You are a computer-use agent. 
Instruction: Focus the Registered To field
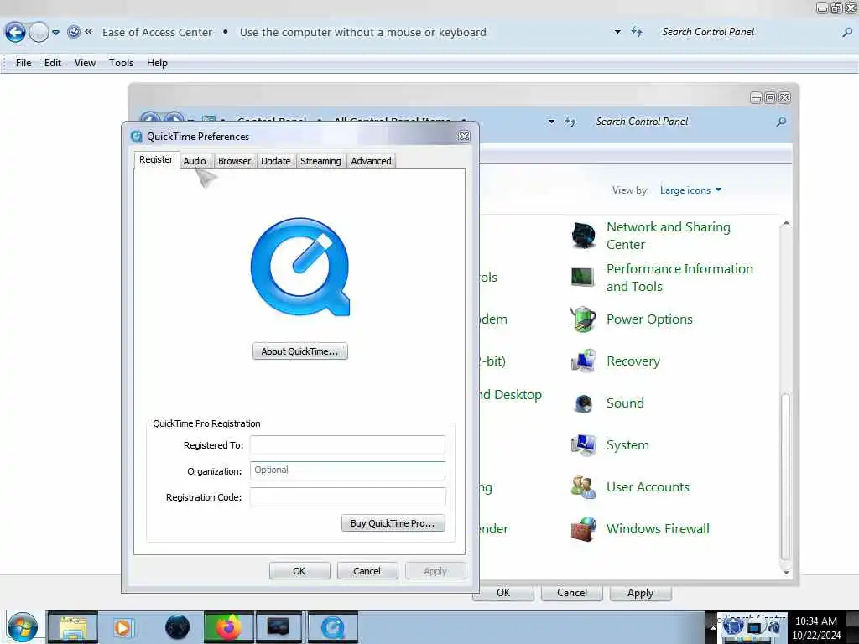347,444
